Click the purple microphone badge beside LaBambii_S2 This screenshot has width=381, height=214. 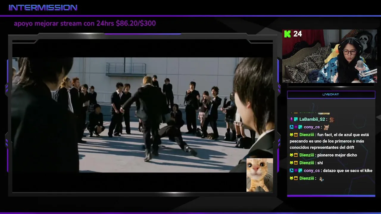pos(291,119)
